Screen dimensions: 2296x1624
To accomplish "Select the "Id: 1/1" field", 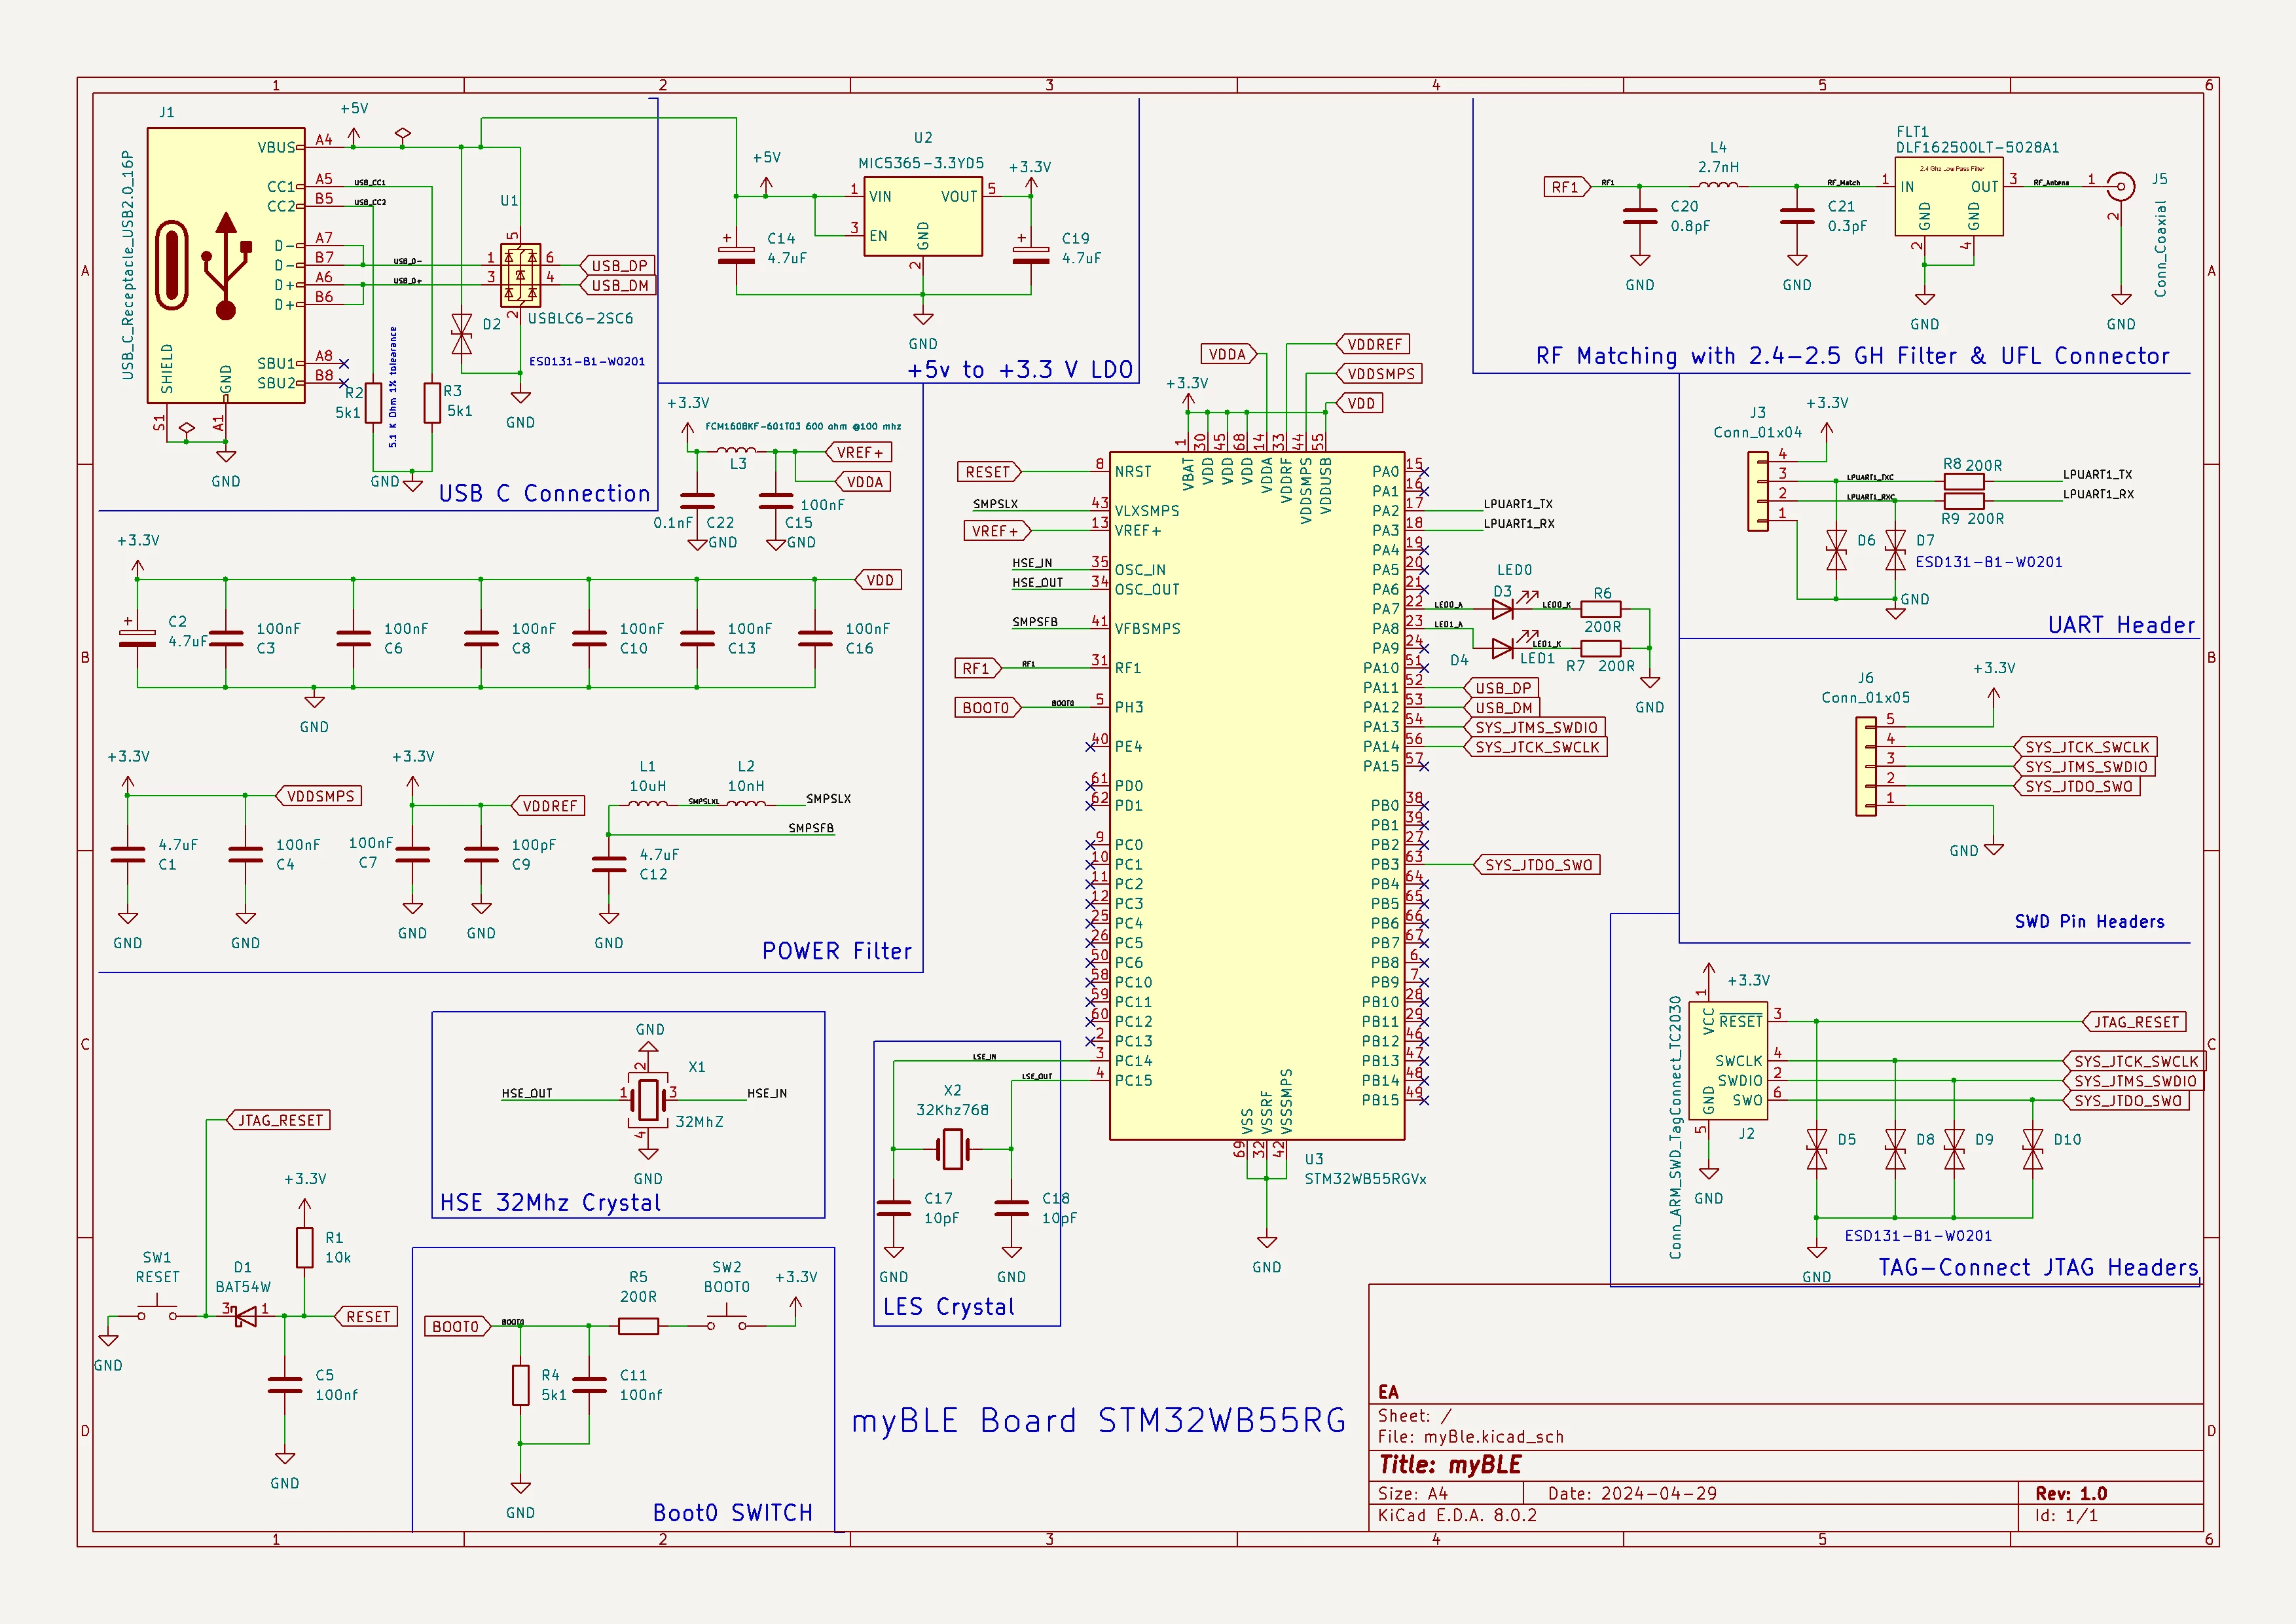I will [2066, 1515].
